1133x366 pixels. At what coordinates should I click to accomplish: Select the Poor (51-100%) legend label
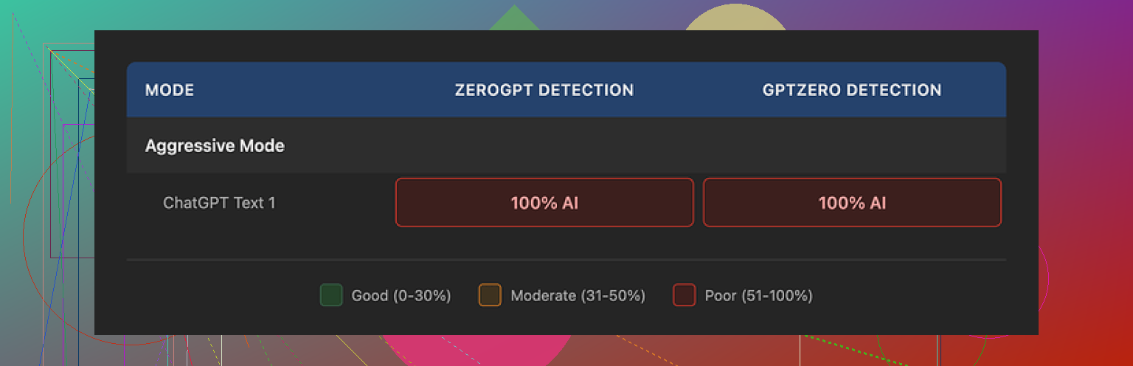(758, 296)
